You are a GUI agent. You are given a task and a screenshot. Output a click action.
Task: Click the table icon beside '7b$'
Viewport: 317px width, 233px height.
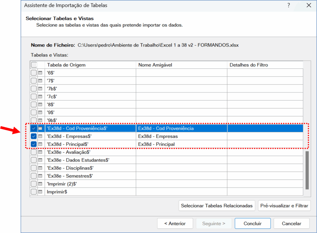pos(40,88)
